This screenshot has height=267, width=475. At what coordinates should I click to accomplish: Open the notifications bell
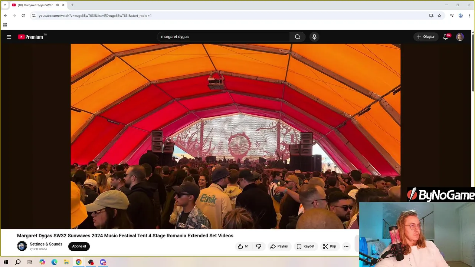[446, 37]
